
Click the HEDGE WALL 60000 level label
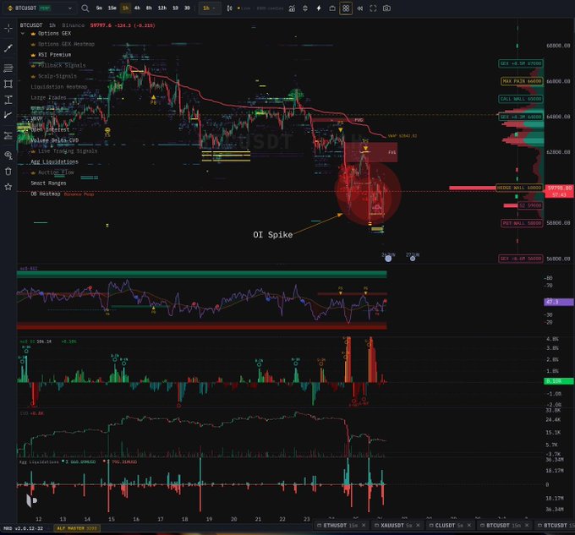[x=519, y=188]
